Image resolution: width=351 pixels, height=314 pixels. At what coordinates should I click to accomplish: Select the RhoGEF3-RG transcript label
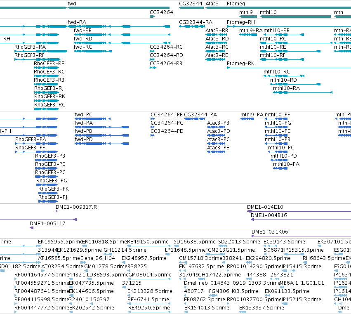point(49,105)
